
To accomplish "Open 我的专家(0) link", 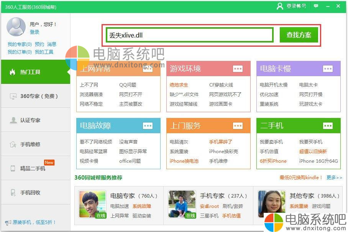I will click(20, 44).
